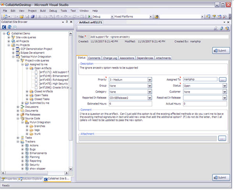Click the middle icon in artifact toolbar

[222, 28]
